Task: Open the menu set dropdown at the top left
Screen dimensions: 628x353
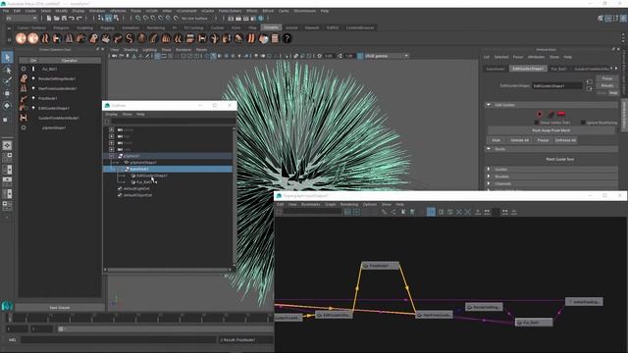Action: coord(22,18)
